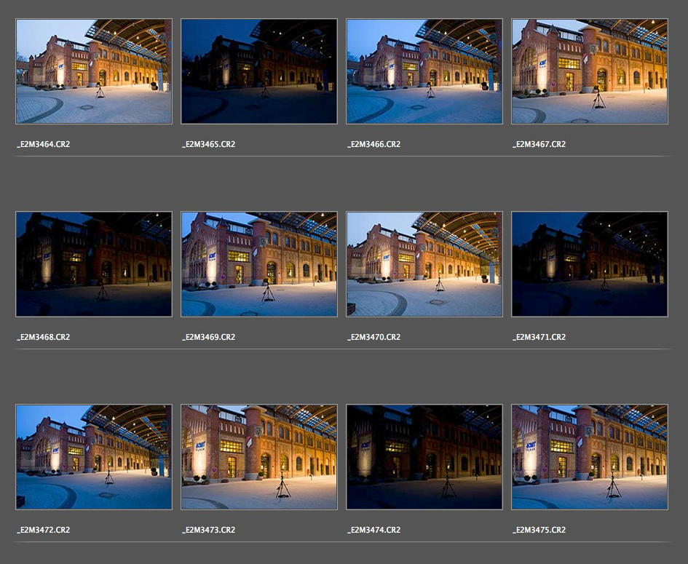This screenshot has height=564, width=688.
Task: Select the _E2M3470.CR2 filename text
Action: 373,337
